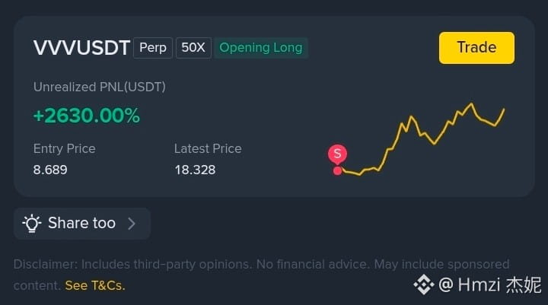The image size is (548, 305).
Task: Click the @Hmzi username watermark
Action: pyautogui.click(x=489, y=284)
